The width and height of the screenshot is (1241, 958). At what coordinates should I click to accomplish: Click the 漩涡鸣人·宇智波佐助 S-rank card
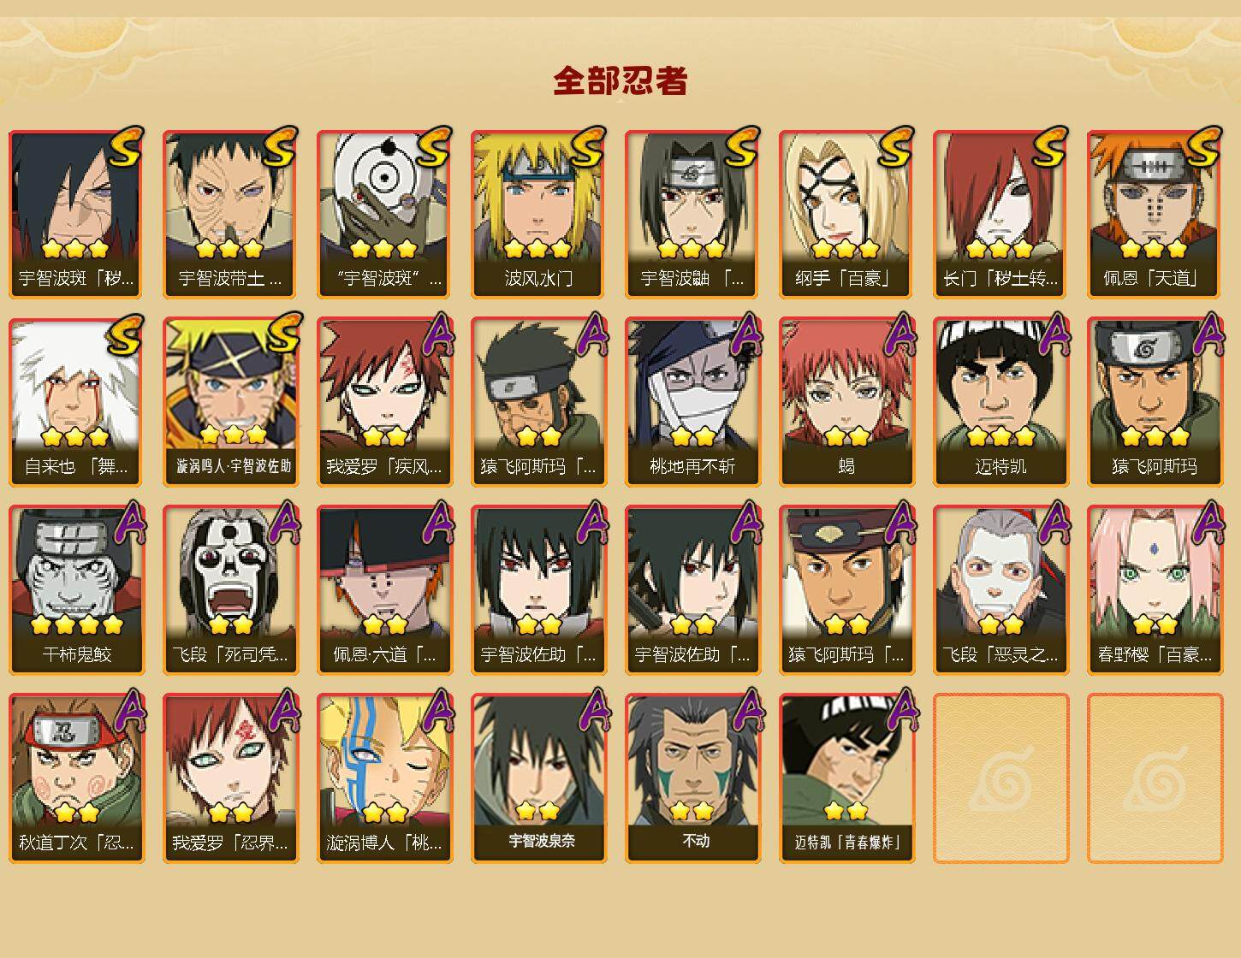[x=230, y=402]
